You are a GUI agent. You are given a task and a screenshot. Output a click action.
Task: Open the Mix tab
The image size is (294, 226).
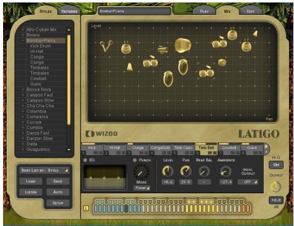pos(227,11)
